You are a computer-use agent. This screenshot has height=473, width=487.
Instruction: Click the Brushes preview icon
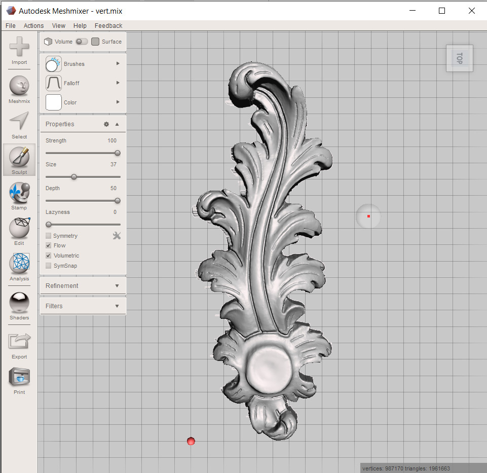click(53, 64)
